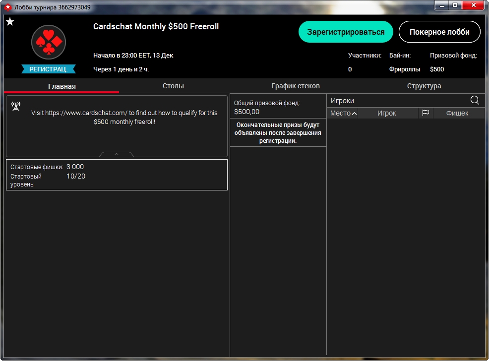This screenshot has width=489, height=361.
Task: Click the Бай-ин label
Action: 400,56
